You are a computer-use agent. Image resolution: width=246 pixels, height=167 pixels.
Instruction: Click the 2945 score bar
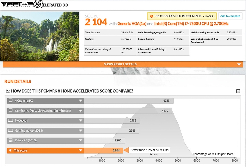click(111, 131)
